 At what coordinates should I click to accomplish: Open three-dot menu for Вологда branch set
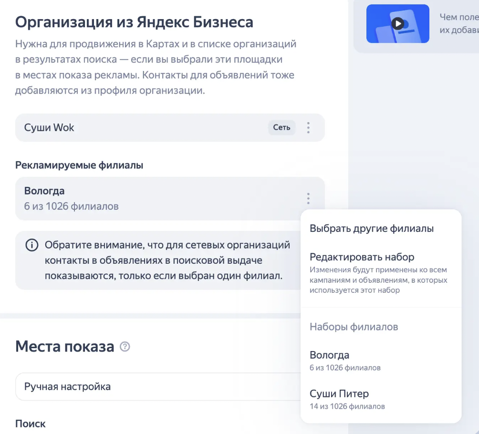click(x=308, y=198)
